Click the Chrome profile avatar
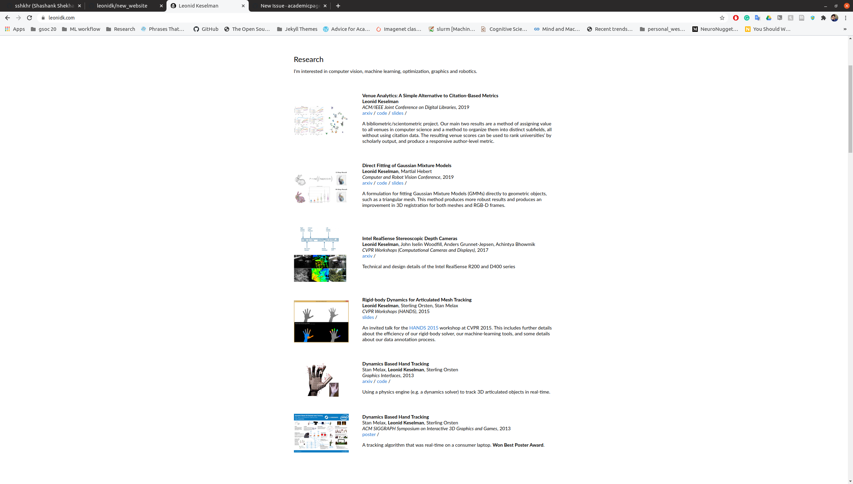This screenshot has width=853, height=484. 835,17
